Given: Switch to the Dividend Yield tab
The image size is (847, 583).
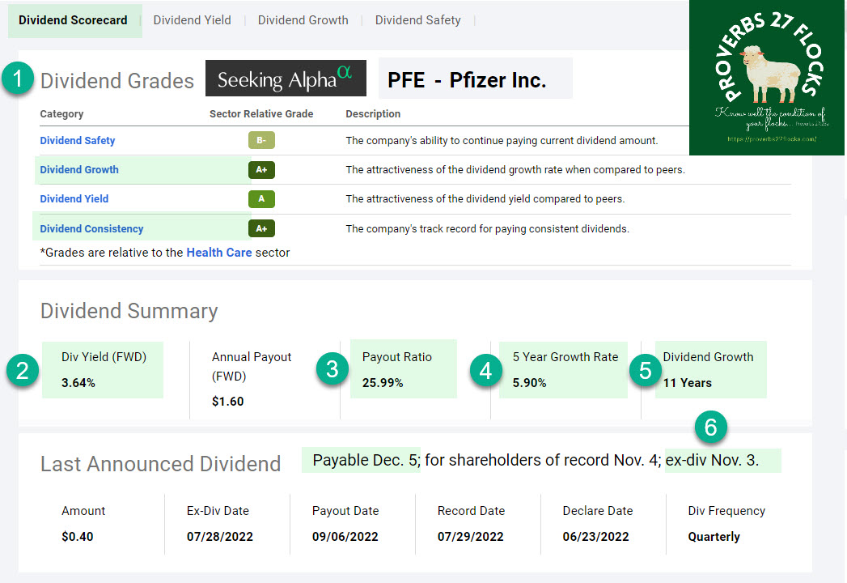Looking at the screenshot, I should pyautogui.click(x=192, y=19).
